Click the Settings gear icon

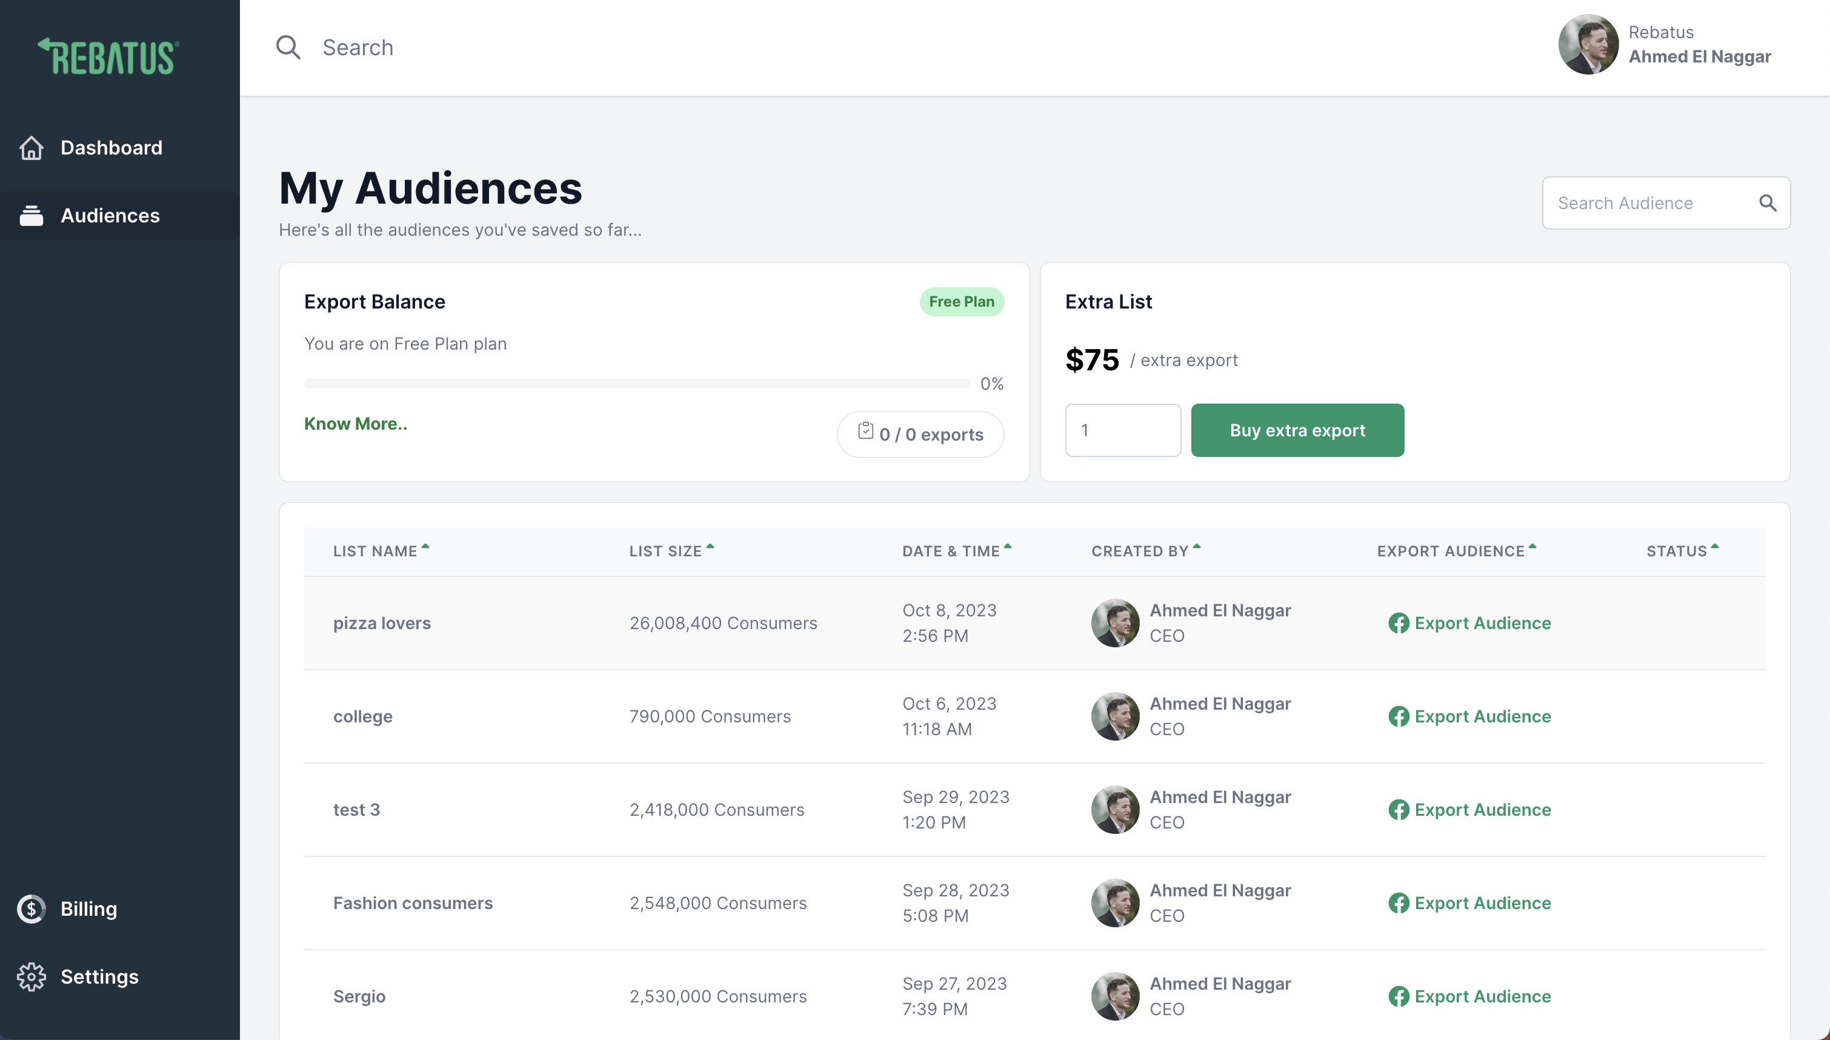click(32, 976)
